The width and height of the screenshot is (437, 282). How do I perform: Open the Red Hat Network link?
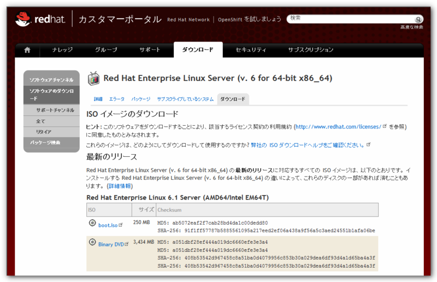coord(188,20)
